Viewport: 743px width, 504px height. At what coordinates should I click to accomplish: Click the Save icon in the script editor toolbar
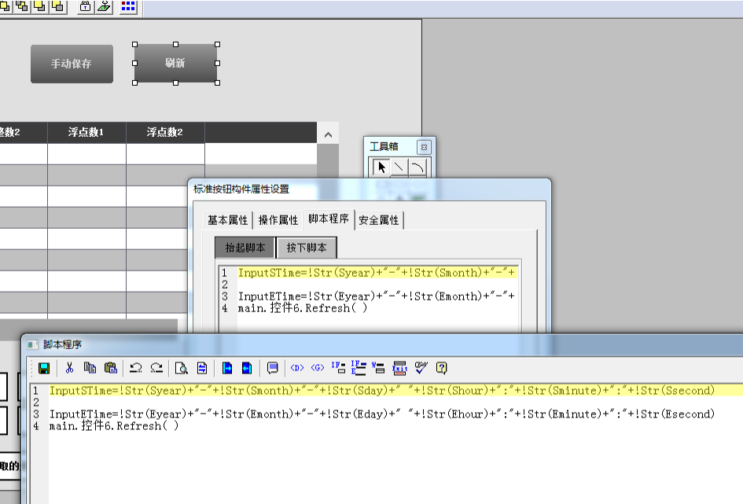43,368
